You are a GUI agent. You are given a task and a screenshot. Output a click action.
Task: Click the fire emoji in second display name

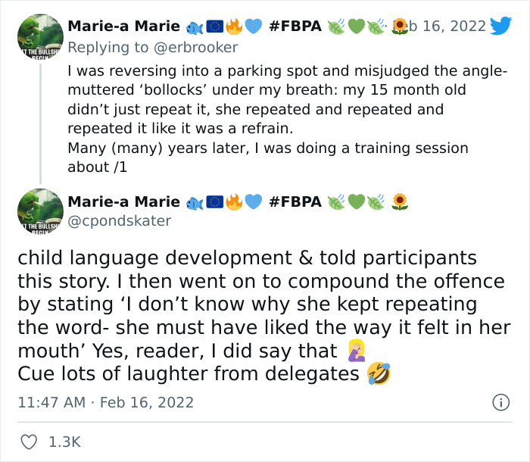(234, 201)
